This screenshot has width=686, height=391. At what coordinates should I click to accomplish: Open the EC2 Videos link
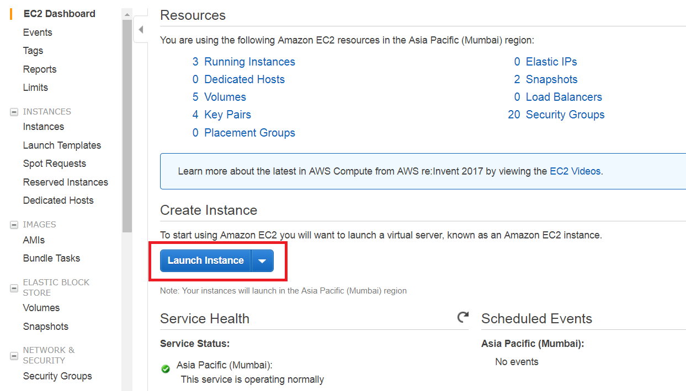point(575,171)
